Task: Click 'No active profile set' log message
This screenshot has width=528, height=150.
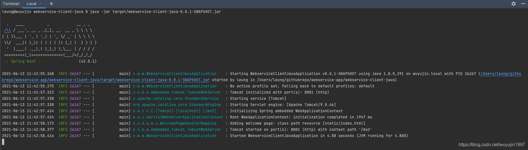Action: (x=302, y=86)
